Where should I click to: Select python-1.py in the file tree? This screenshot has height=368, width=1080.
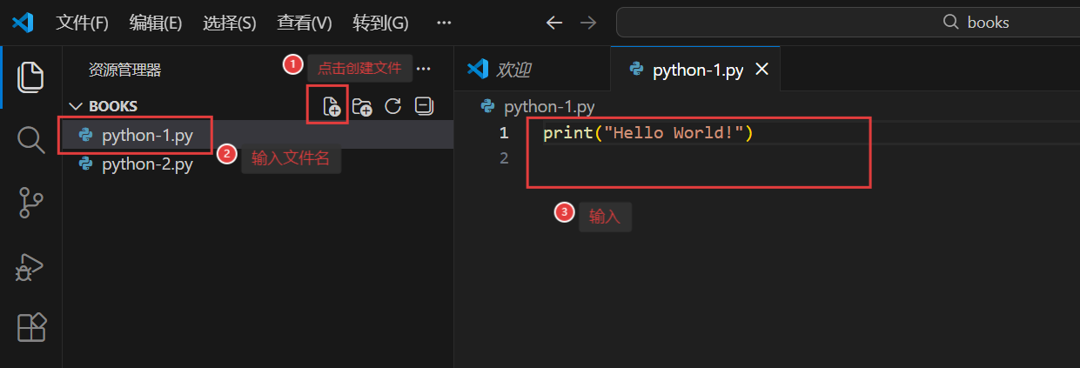258,135
